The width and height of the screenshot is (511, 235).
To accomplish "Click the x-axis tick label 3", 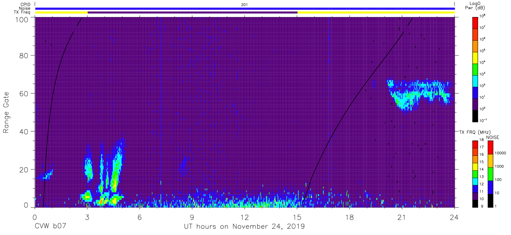I will coord(87,217).
